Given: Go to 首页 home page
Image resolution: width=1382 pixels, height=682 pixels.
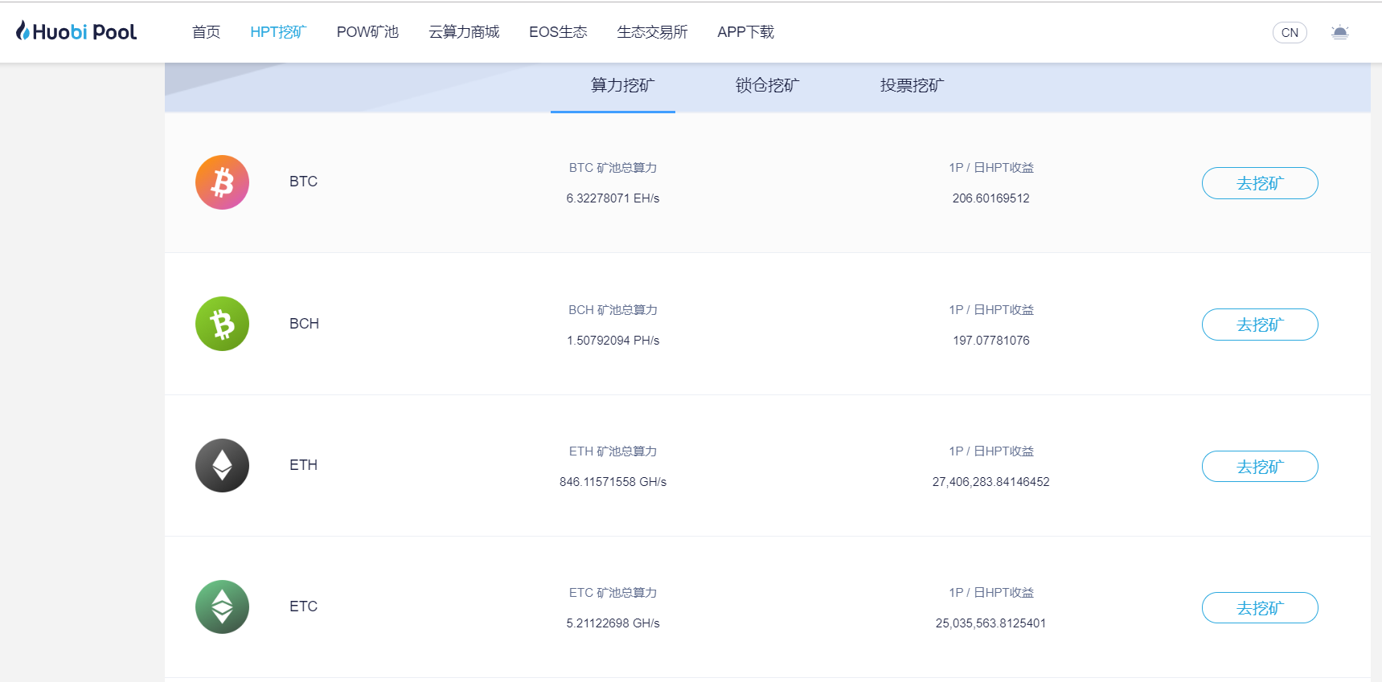Looking at the screenshot, I should pyautogui.click(x=206, y=32).
